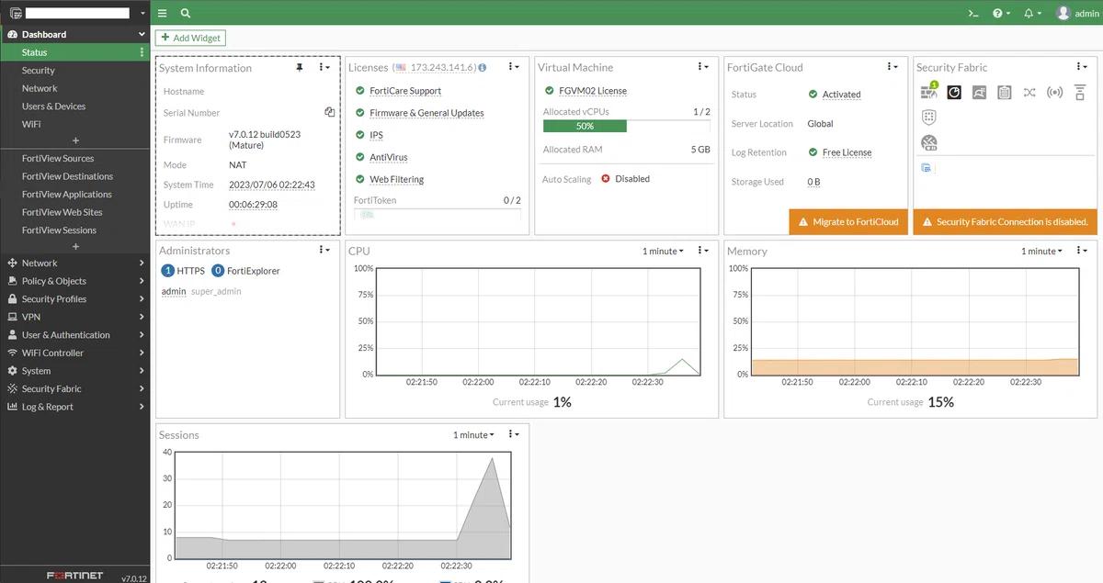Click the Allocated vCPUs 50% progress bar

(x=627, y=126)
